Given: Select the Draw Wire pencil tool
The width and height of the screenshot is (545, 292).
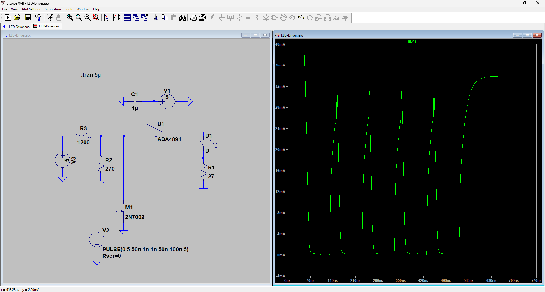Looking at the screenshot, I should 213,18.
